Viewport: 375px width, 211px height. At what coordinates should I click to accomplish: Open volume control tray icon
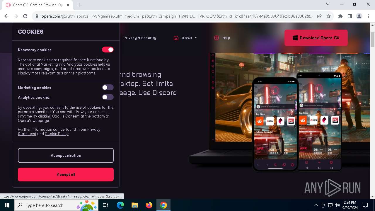pyautogui.click(x=337, y=205)
